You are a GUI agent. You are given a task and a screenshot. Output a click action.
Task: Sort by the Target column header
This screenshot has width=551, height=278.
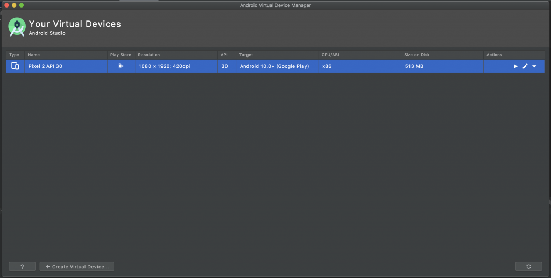point(277,55)
